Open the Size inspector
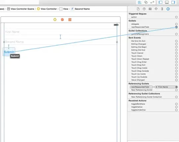 pos(162,9)
